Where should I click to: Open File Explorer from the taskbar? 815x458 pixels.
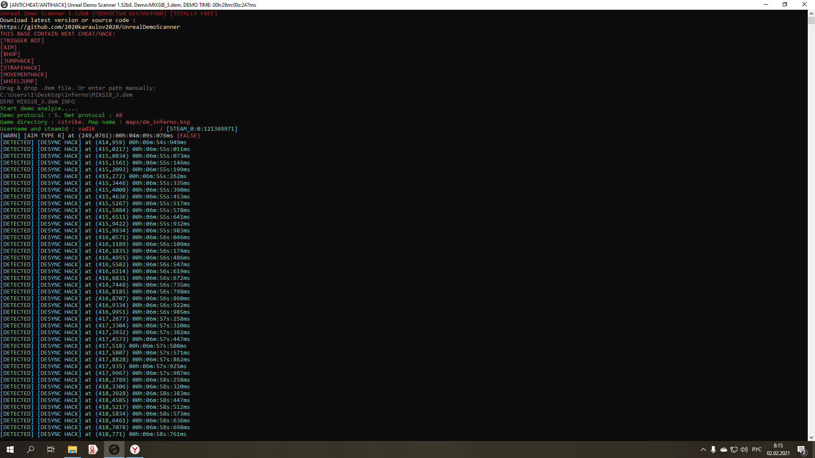coord(73,450)
